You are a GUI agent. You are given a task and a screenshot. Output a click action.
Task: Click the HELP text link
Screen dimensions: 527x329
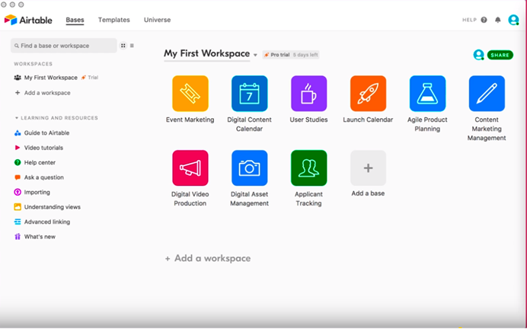pyautogui.click(x=470, y=20)
